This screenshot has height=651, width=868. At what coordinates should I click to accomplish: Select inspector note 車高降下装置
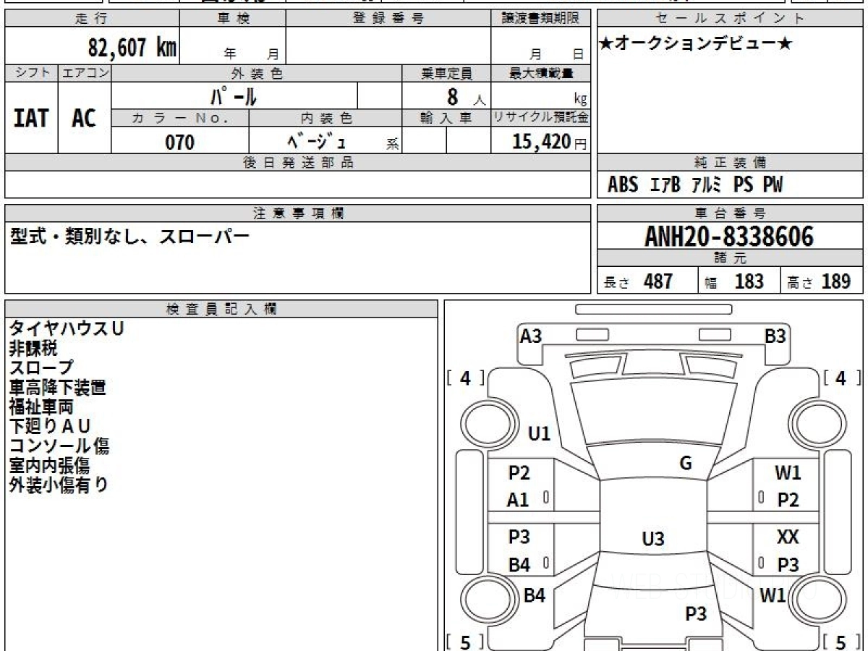(x=58, y=387)
